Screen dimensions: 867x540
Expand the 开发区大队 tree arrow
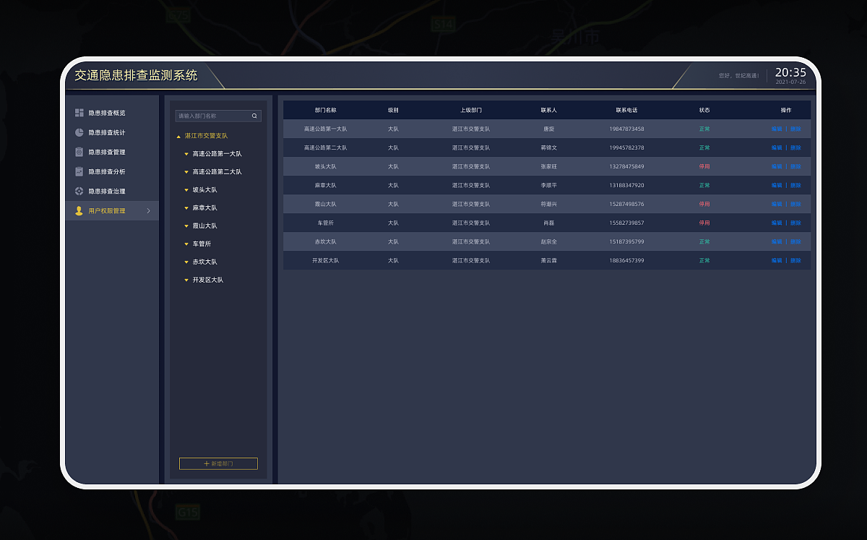click(x=186, y=280)
